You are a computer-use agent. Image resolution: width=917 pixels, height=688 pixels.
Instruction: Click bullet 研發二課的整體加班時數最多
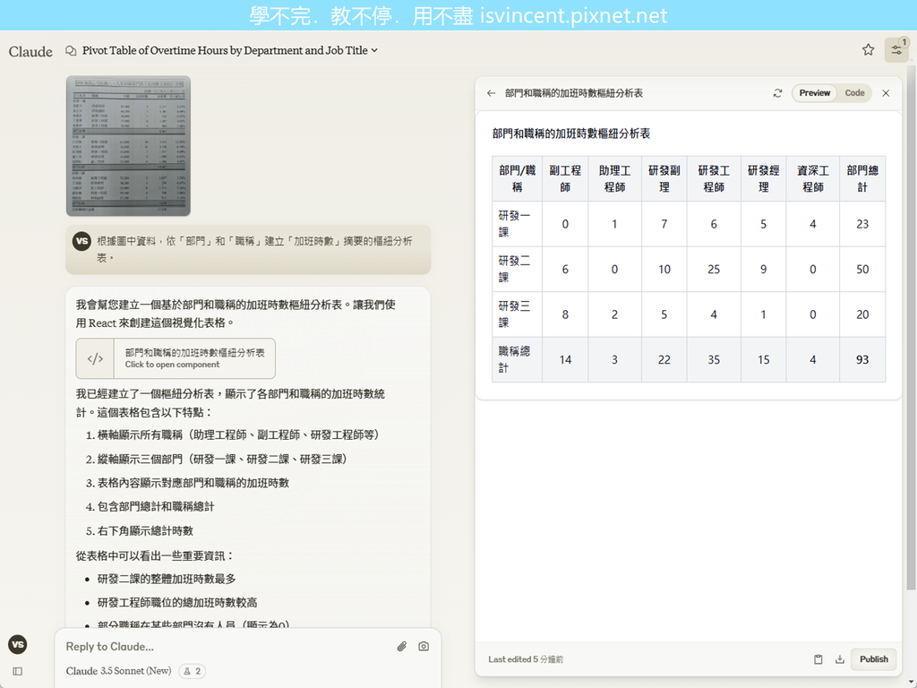167,579
